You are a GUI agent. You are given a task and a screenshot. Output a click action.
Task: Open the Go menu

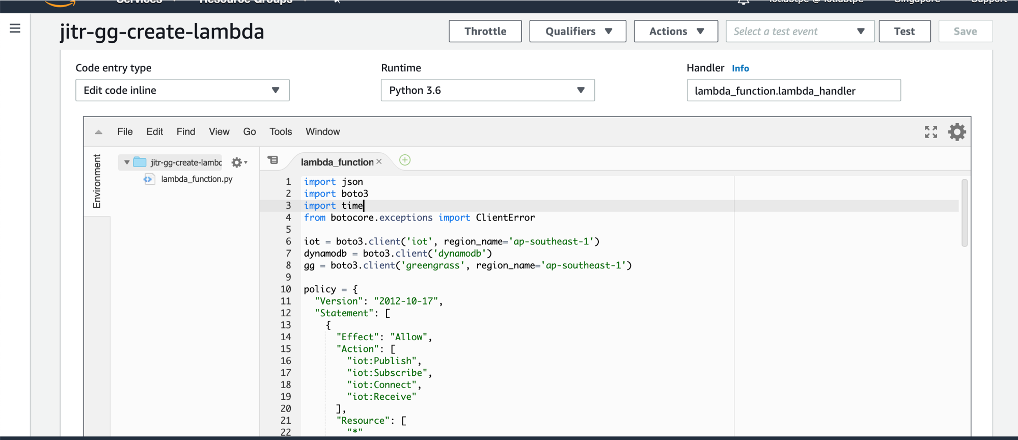pos(249,132)
